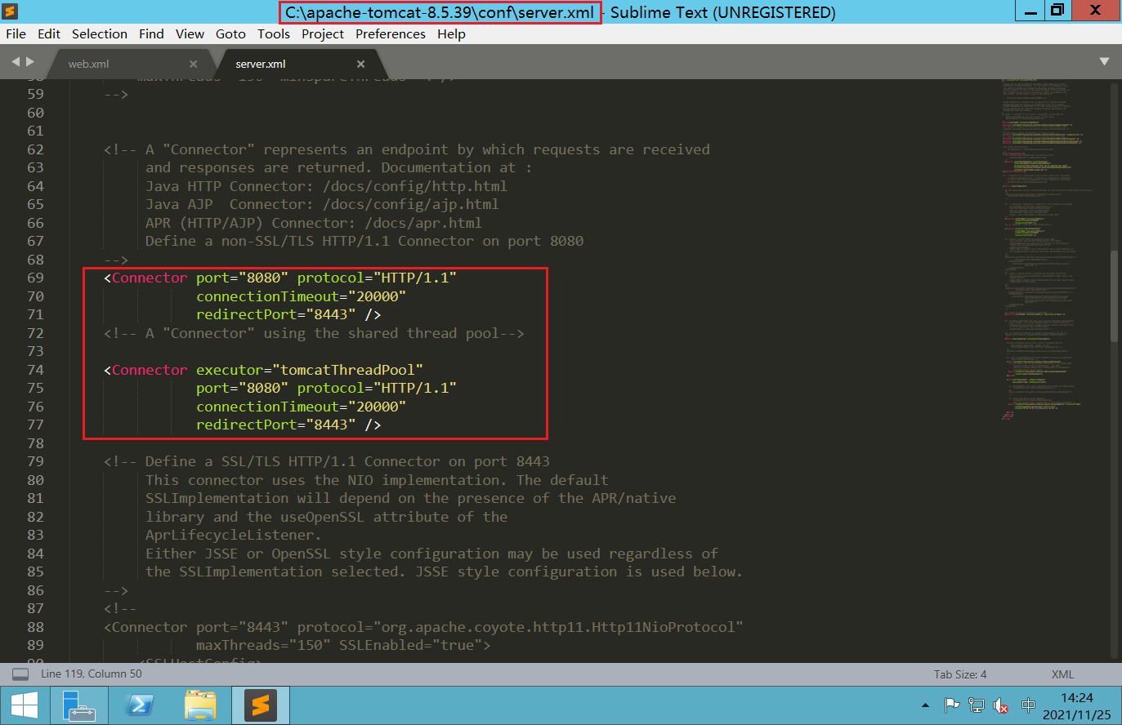
Task: Click executor="tomcatThreadPool" on line 74
Action: pyautogui.click(x=310, y=370)
